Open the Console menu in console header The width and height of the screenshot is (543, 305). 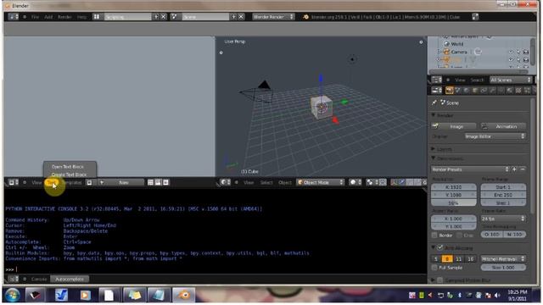39,279
